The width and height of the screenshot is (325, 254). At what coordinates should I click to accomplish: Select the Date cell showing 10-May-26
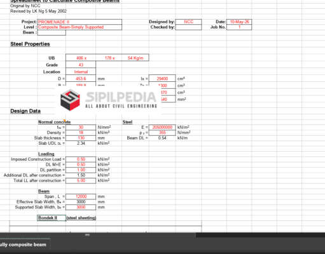tap(239, 22)
